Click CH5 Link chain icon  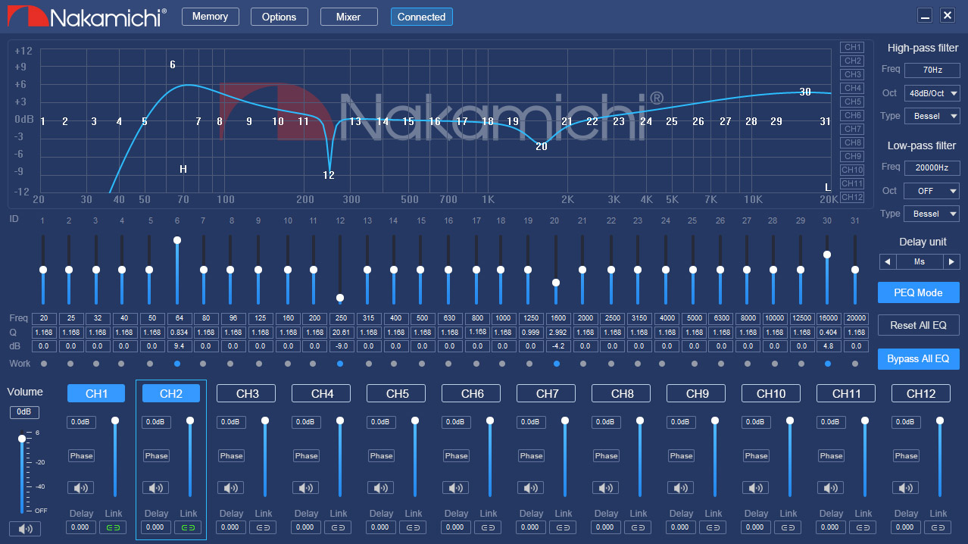(413, 527)
